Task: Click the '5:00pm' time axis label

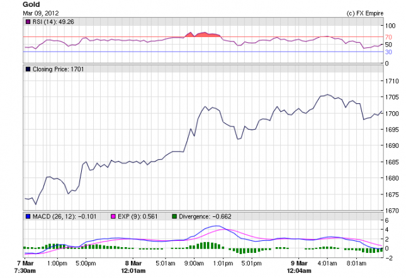Action: coord(86,264)
